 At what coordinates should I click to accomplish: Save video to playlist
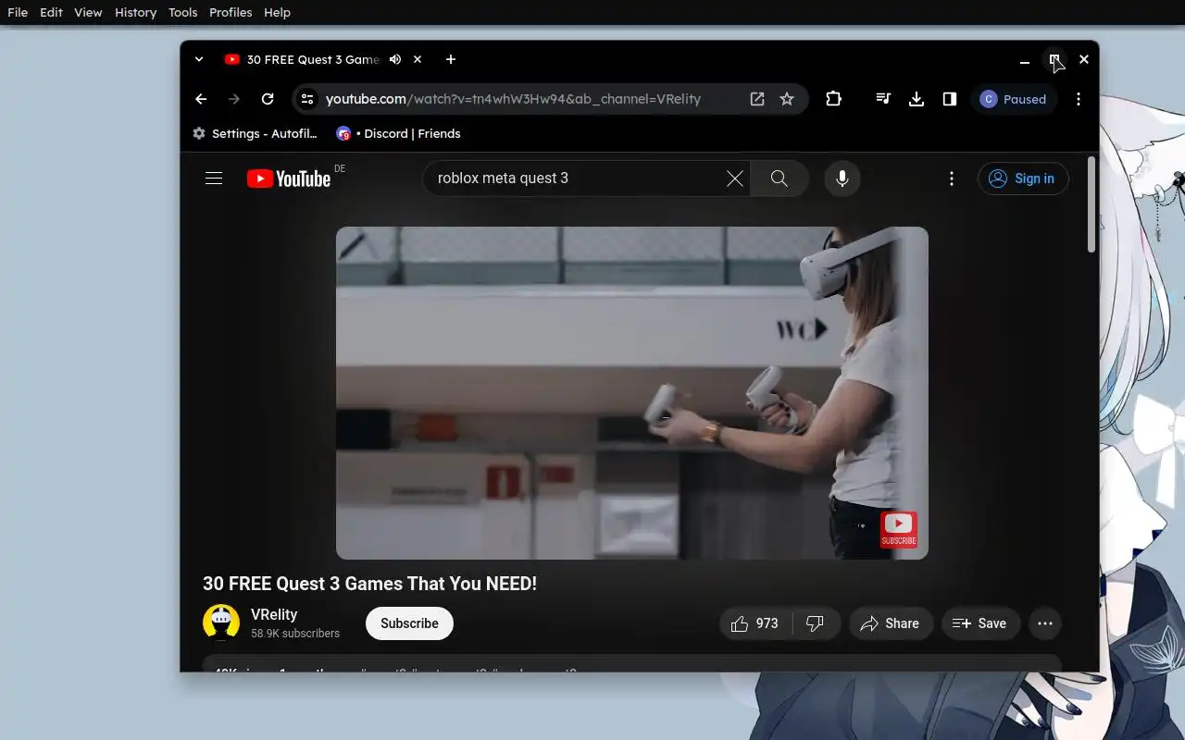(x=980, y=623)
